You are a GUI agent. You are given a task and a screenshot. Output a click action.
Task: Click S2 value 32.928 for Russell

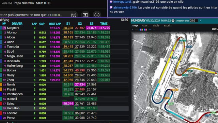pos(80,99)
